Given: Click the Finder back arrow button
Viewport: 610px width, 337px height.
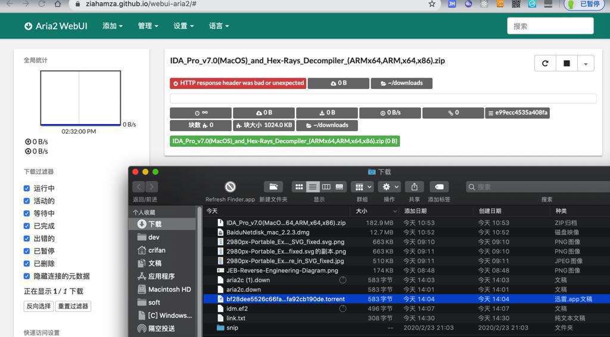Looking at the screenshot, I should [139, 187].
